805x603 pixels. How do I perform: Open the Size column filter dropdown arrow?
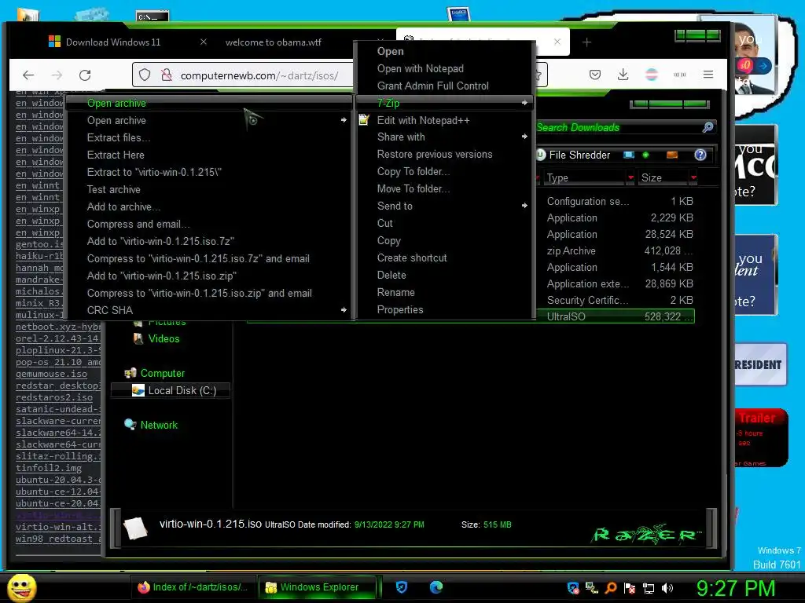693,177
